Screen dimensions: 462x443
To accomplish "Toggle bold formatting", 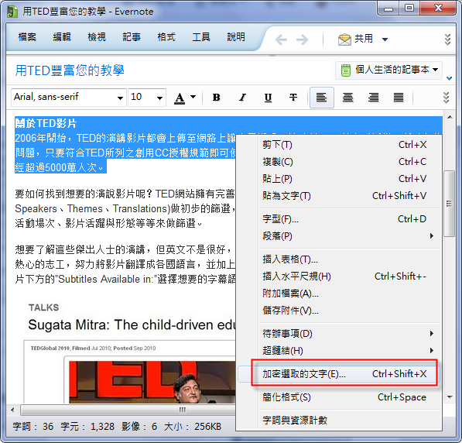I will [217, 98].
